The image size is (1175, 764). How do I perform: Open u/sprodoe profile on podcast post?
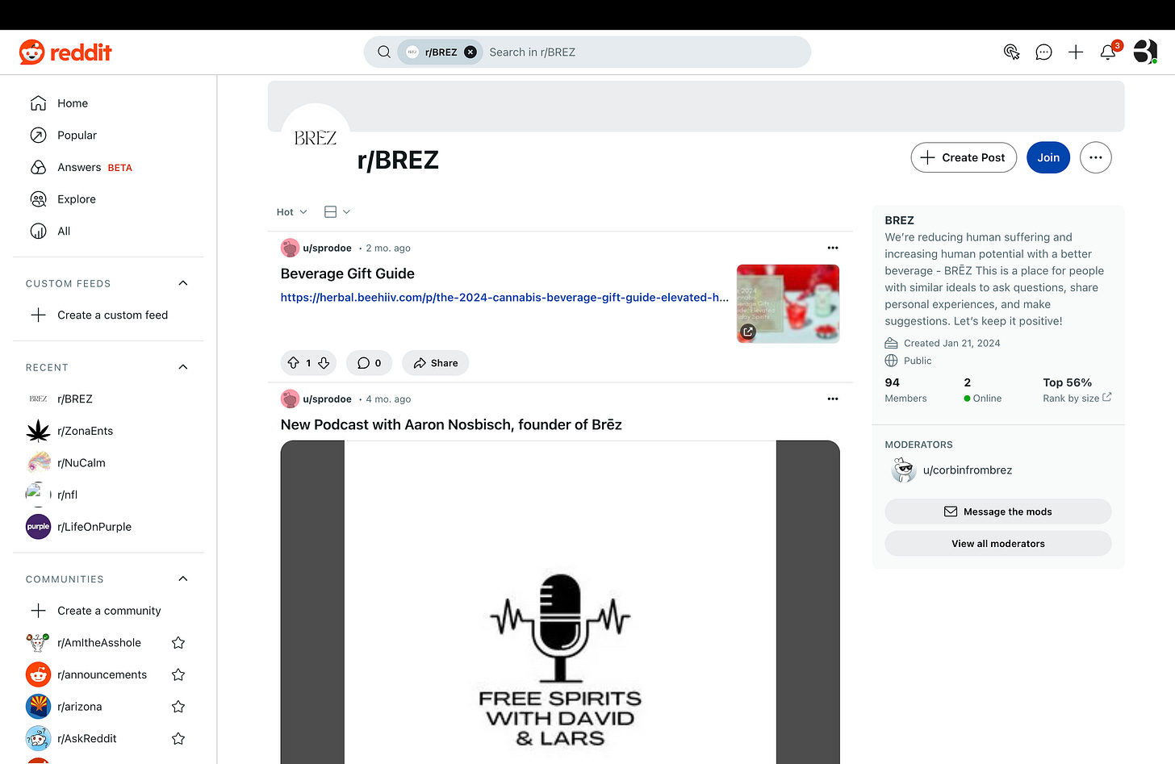pyautogui.click(x=327, y=399)
